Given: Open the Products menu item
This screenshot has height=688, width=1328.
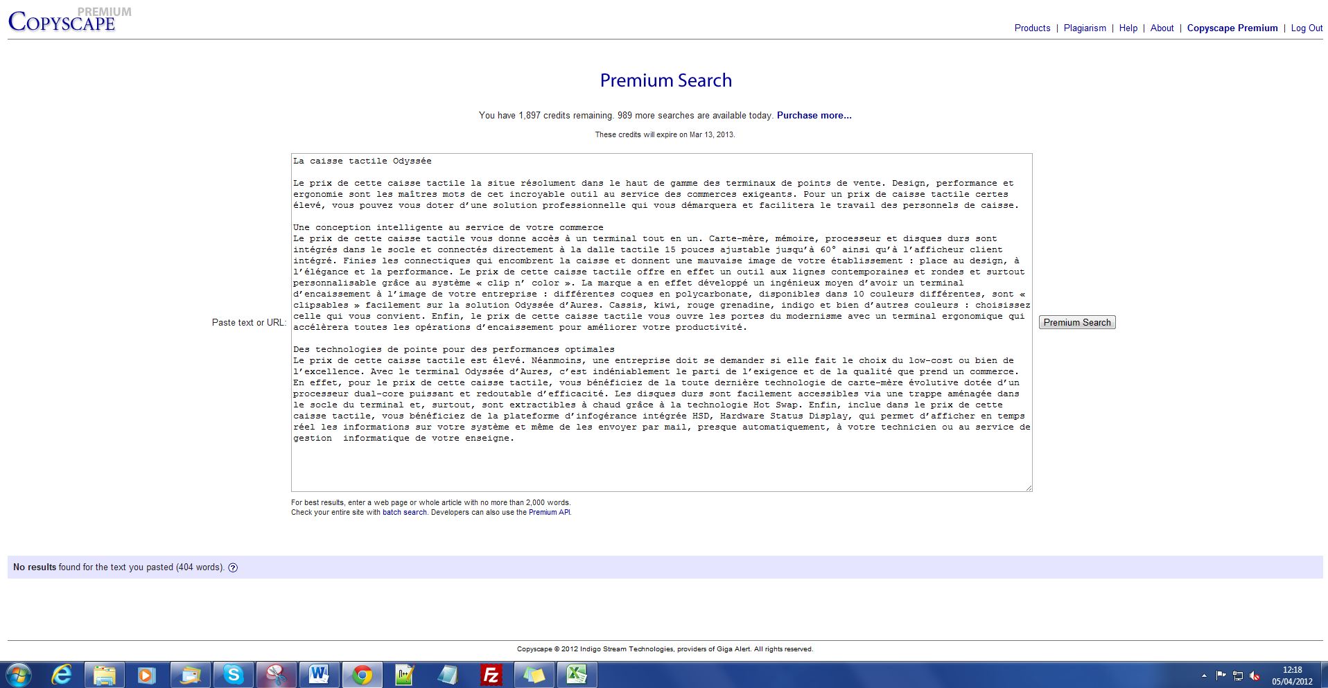Looking at the screenshot, I should 1032,28.
